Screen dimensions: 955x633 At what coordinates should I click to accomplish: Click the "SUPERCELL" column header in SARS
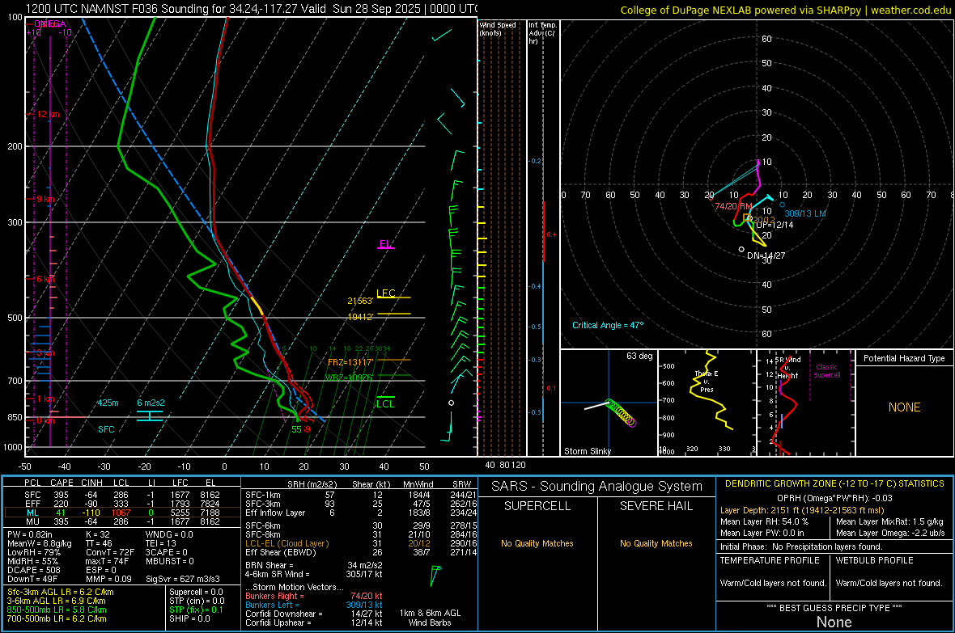537,506
